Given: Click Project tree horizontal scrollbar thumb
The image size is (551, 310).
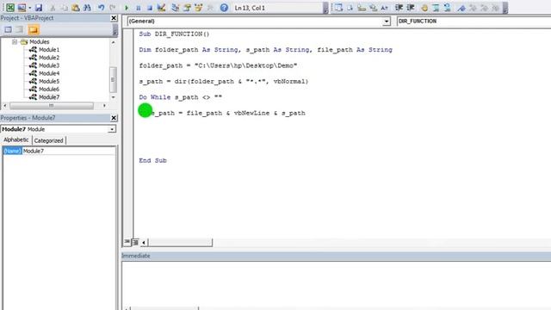Looking at the screenshot, I should tap(52, 105).
